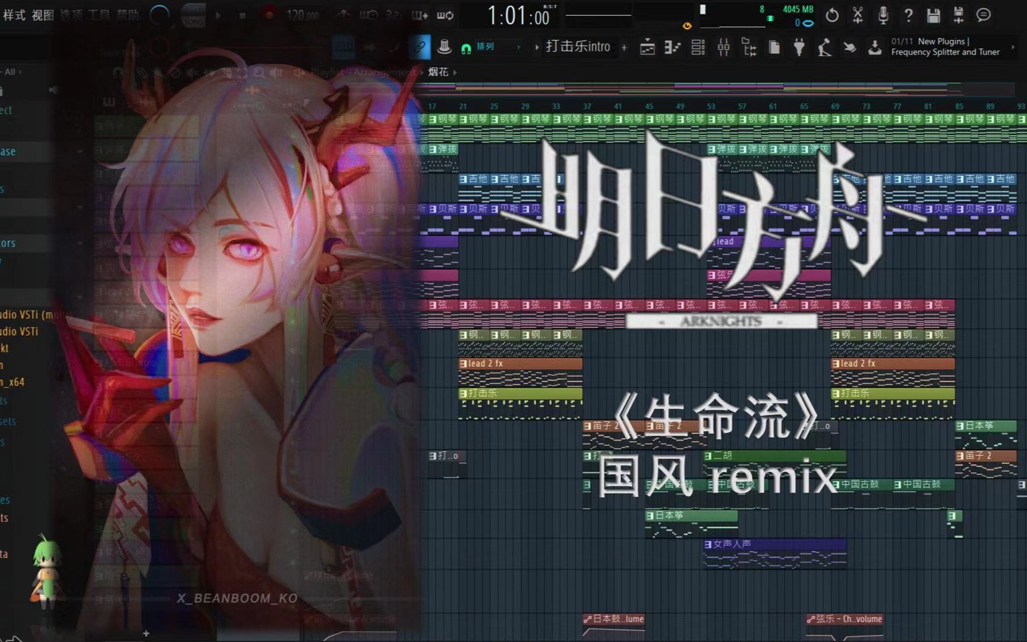Image resolution: width=1027 pixels, height=642 pixels.
Task: Toggle multilink to controllers knob icon
Action: click(x=444, y=47)
